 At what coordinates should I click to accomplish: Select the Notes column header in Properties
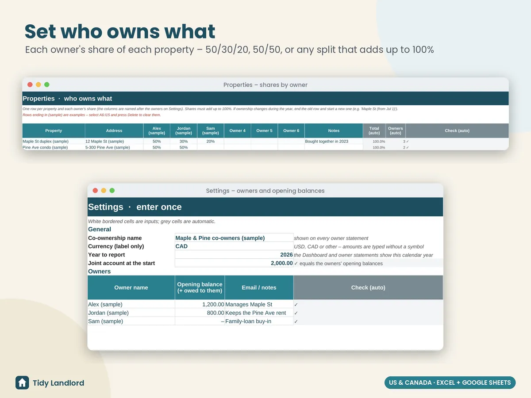coord(334,130)
